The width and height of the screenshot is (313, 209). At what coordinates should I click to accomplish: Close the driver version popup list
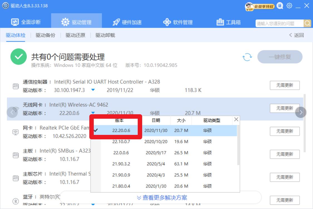pos(236,120)
